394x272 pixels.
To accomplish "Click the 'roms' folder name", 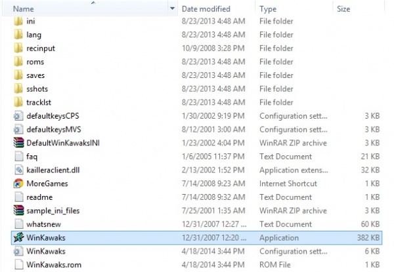I will coord(35,62).
